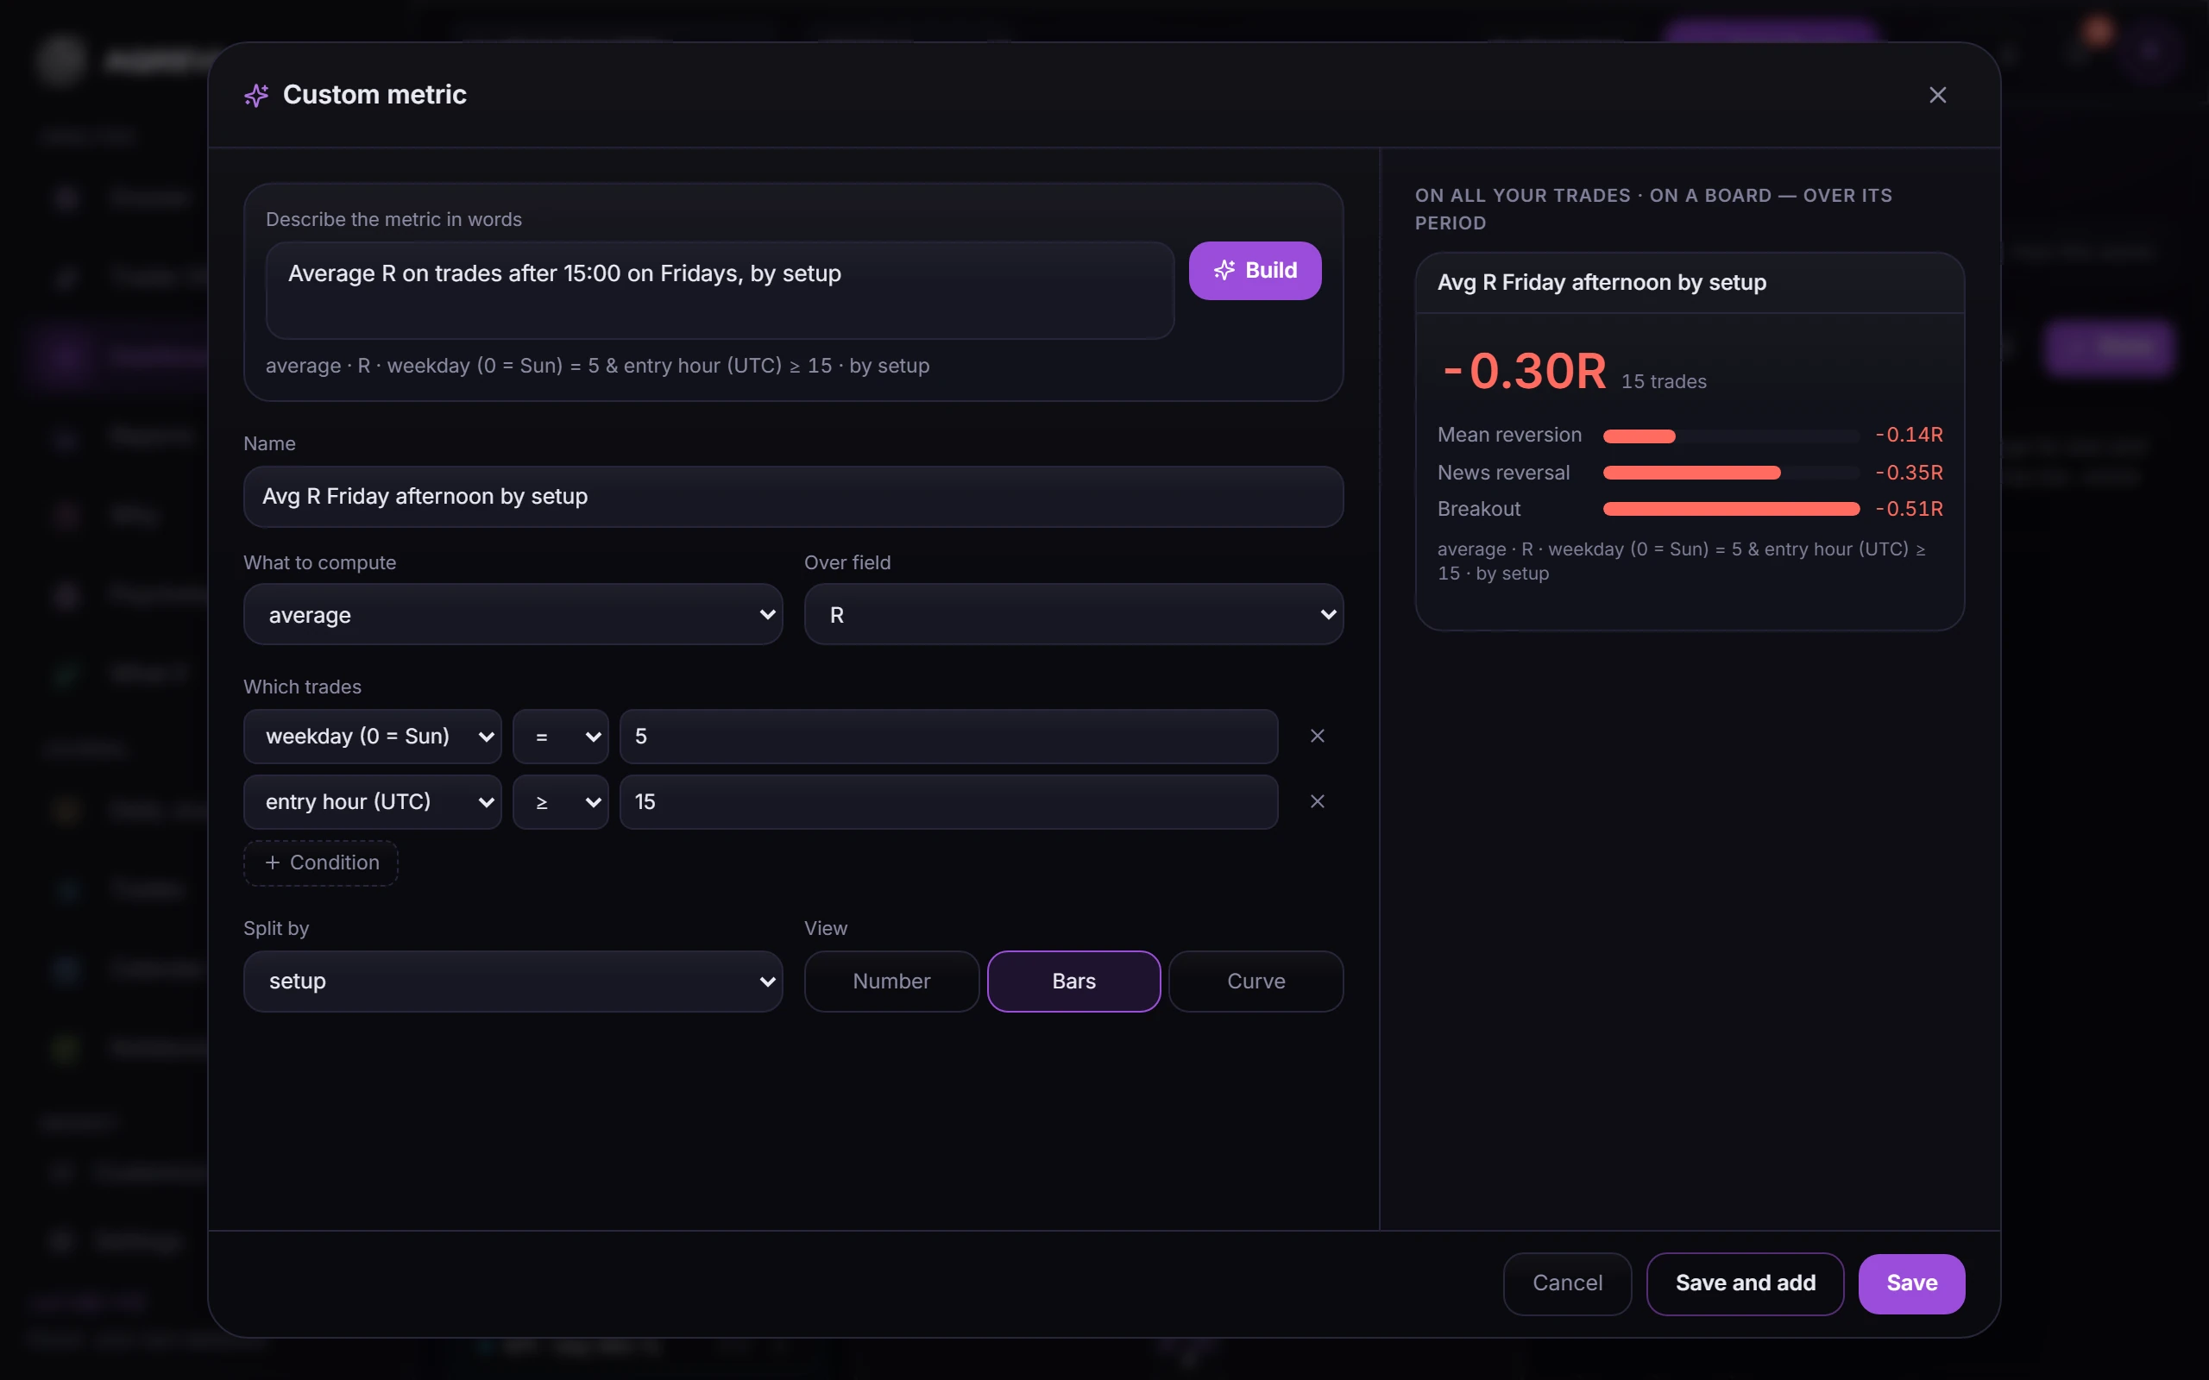Click the Name input field

coord(793,497)
